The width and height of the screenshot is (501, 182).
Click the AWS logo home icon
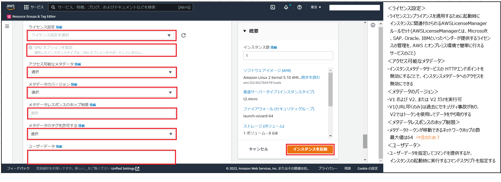tap(10, 7)
